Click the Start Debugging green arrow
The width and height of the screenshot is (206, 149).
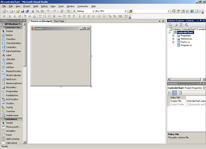coord(75,11)
